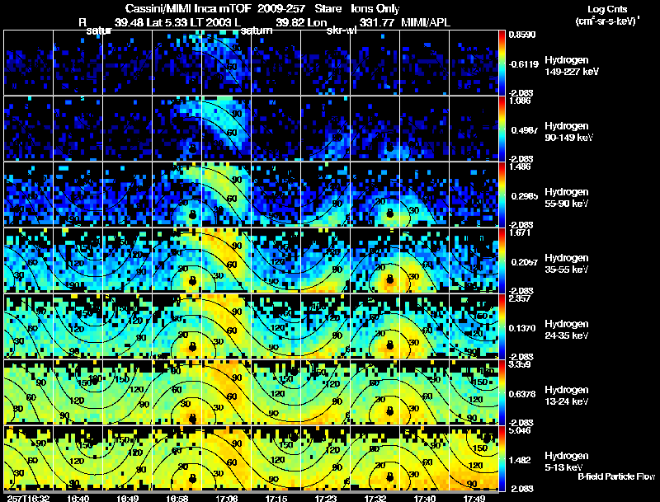Click the colorbar beside Hydrogen 24-35 keV
The width and height of the screenshot is (660, 502).
click(x=502, y=326)
